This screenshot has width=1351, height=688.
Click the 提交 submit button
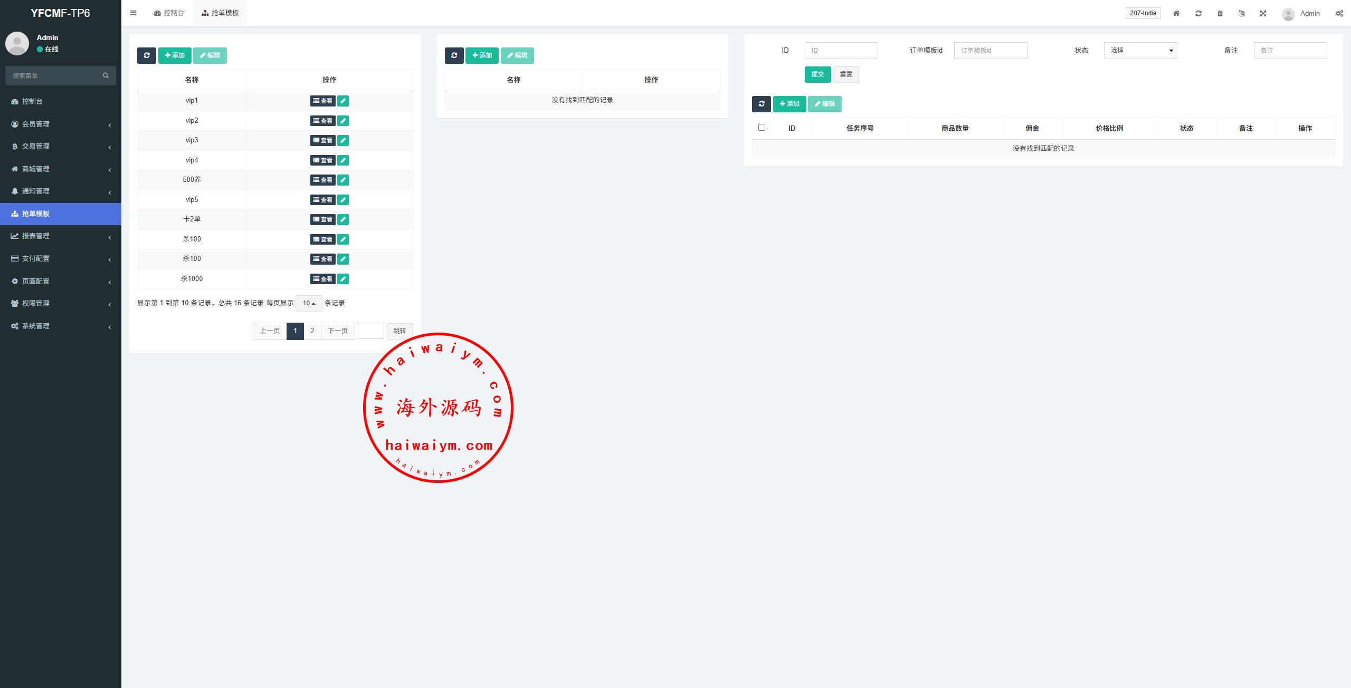point(817,74)
